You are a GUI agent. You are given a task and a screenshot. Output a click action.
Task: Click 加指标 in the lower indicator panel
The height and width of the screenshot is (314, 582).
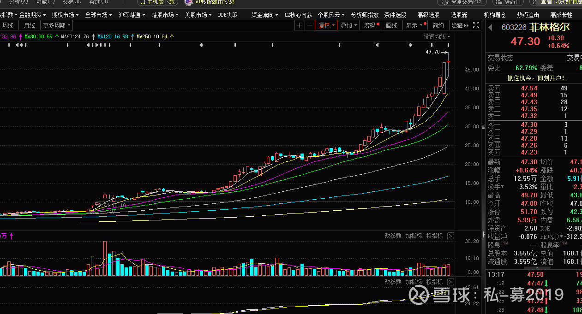414,282
